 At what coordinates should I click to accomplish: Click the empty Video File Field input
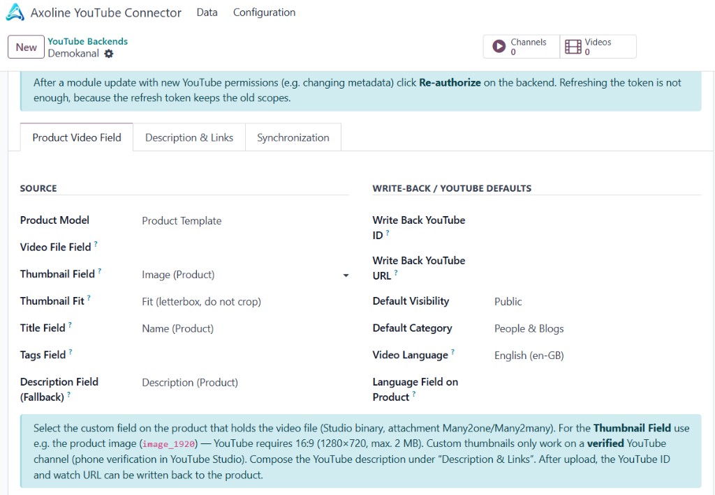pos(245,247)
